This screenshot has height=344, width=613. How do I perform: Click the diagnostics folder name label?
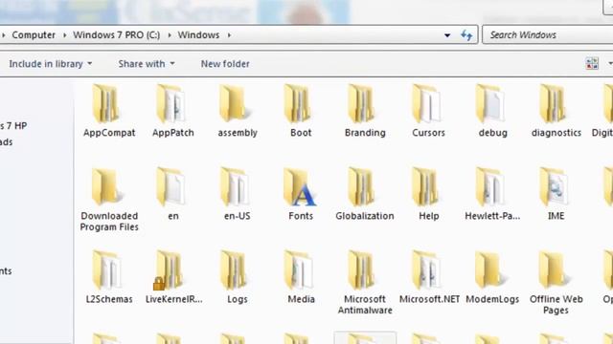pos(556,133)
